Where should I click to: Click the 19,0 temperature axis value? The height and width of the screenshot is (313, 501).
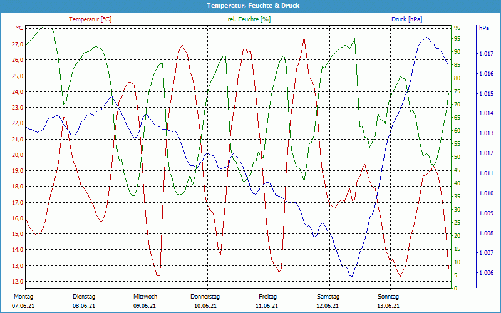18,171
